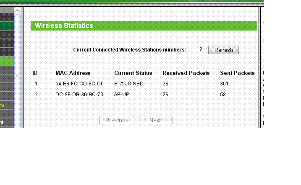Click the sent packets value 361

[x=224, y=84]
